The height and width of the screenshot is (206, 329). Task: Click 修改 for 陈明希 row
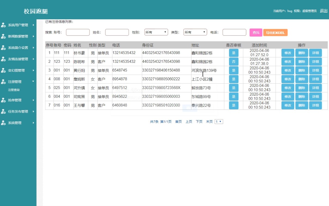pos(288,62)
